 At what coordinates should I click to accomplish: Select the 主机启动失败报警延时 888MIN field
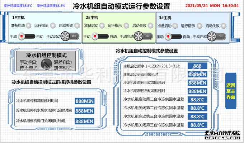click(x=197, y=74)
